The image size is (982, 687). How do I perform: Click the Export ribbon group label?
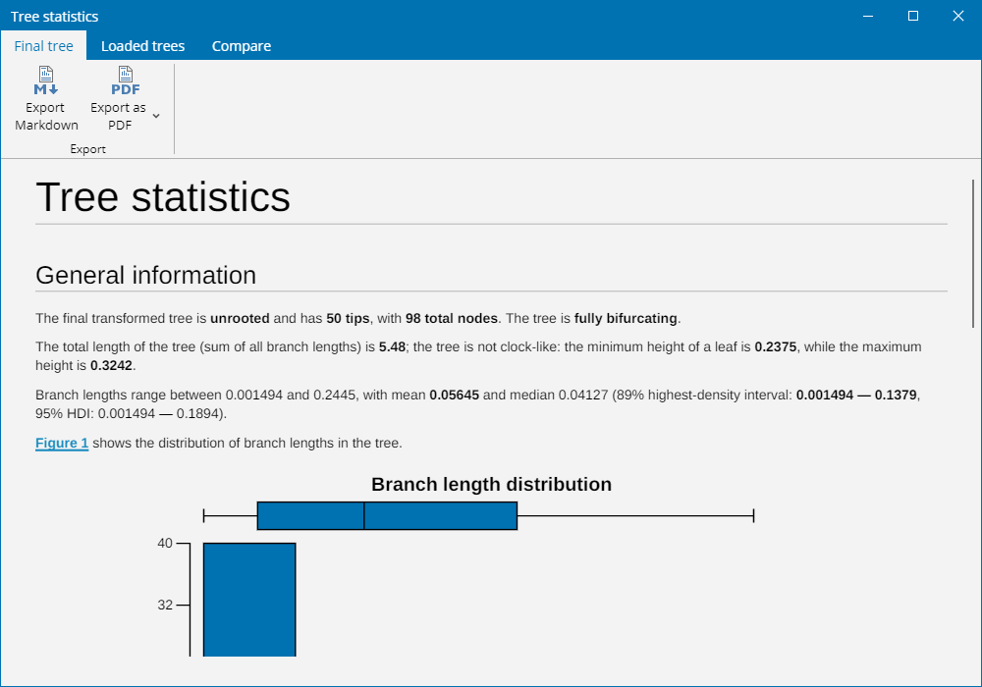click(87, 149)
